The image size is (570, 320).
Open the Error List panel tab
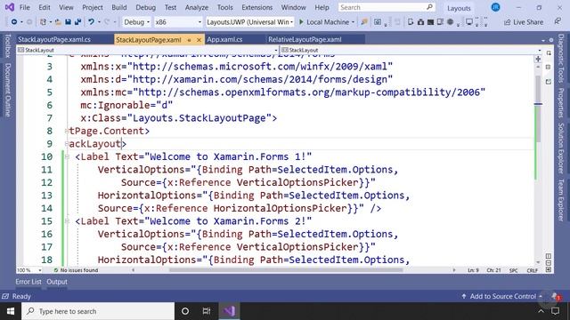[x=28, y=282]
